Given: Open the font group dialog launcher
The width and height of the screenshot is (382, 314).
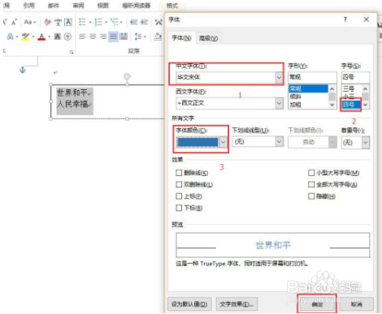Looking at the screenshot, I should (x=72, y=52).
